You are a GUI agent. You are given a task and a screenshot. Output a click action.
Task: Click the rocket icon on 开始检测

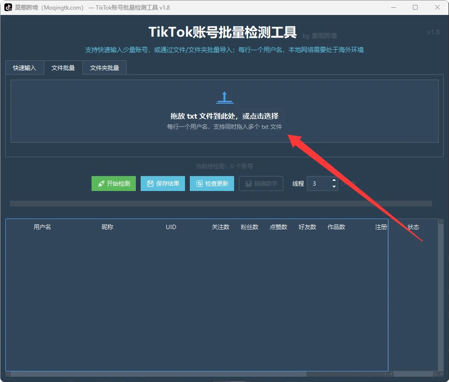click(101, 184)
